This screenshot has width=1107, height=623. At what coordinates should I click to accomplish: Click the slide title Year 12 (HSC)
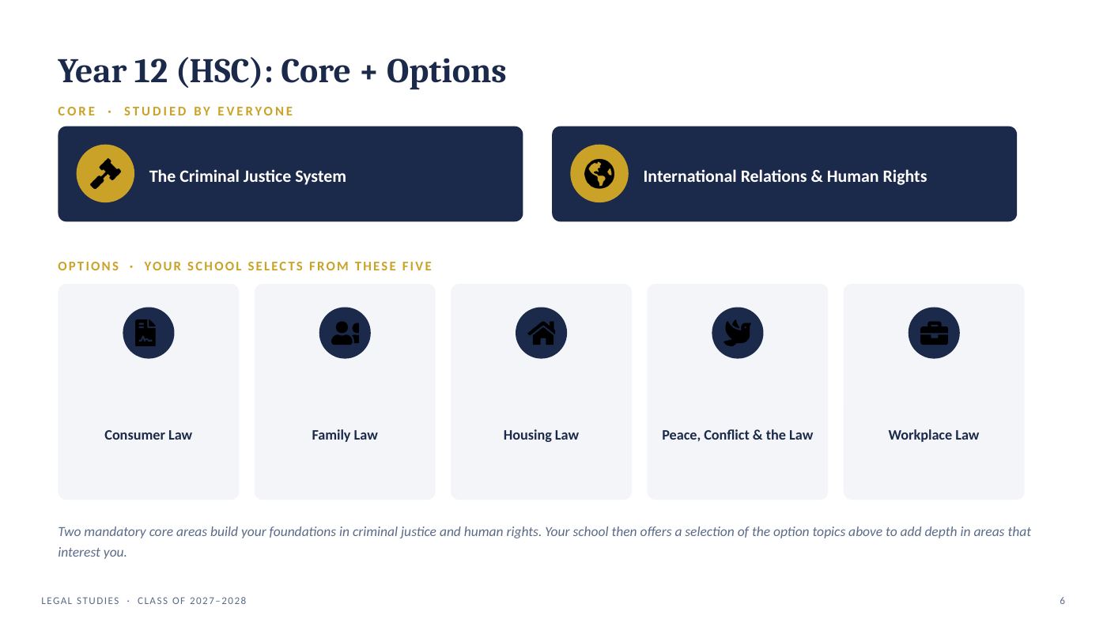(x=281, y=71)
